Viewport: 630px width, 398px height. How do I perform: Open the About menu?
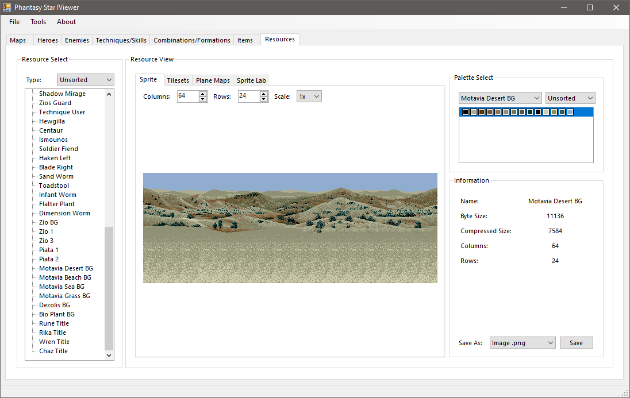point(66,22)
